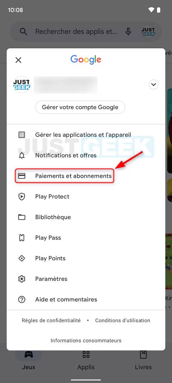
Task: Click the Bibliothèque folder icon
Action: (x=21, y=217)
